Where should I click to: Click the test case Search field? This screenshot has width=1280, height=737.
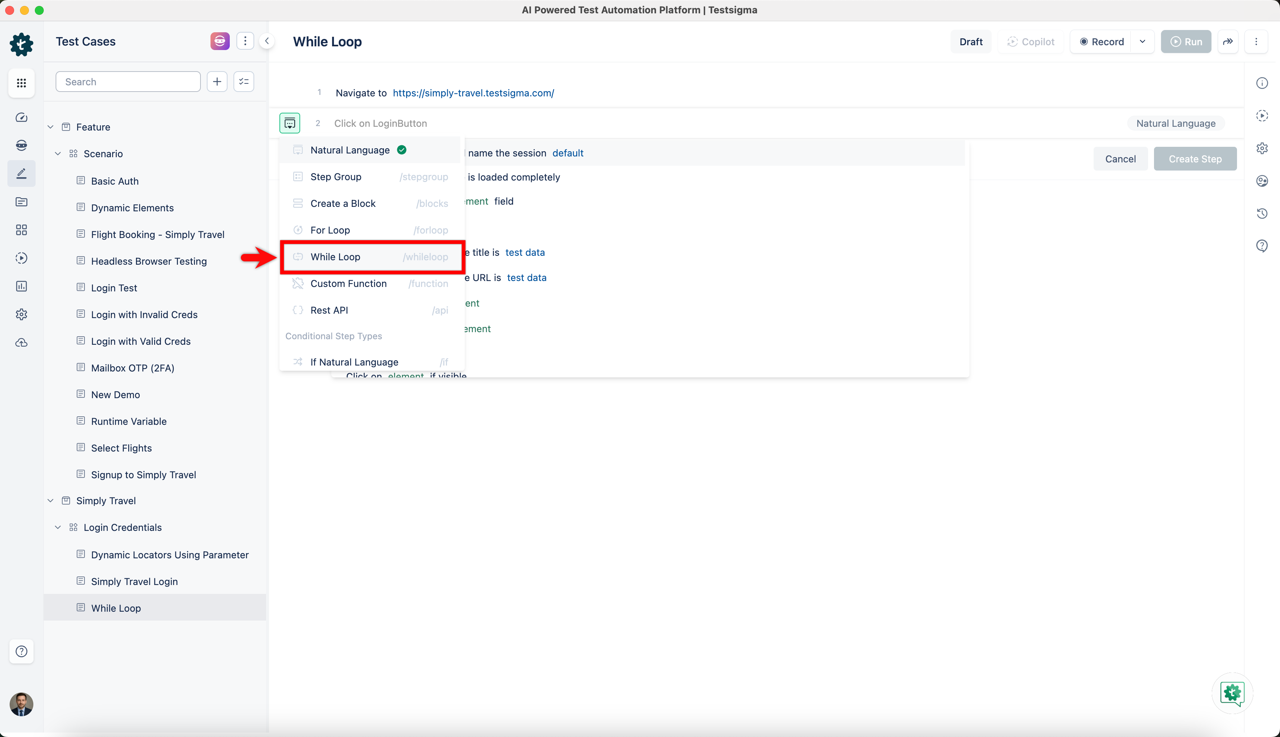(128, 82)
